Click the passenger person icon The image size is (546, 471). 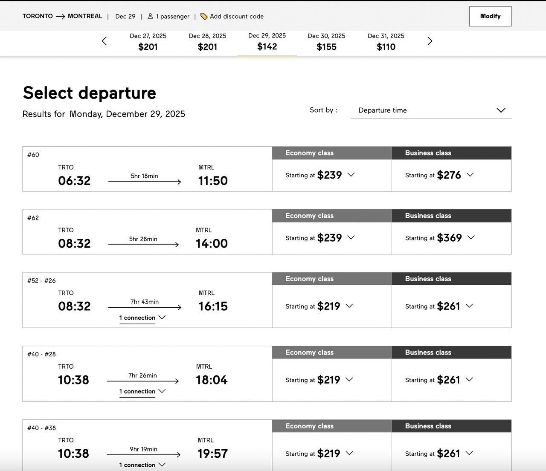150,16
